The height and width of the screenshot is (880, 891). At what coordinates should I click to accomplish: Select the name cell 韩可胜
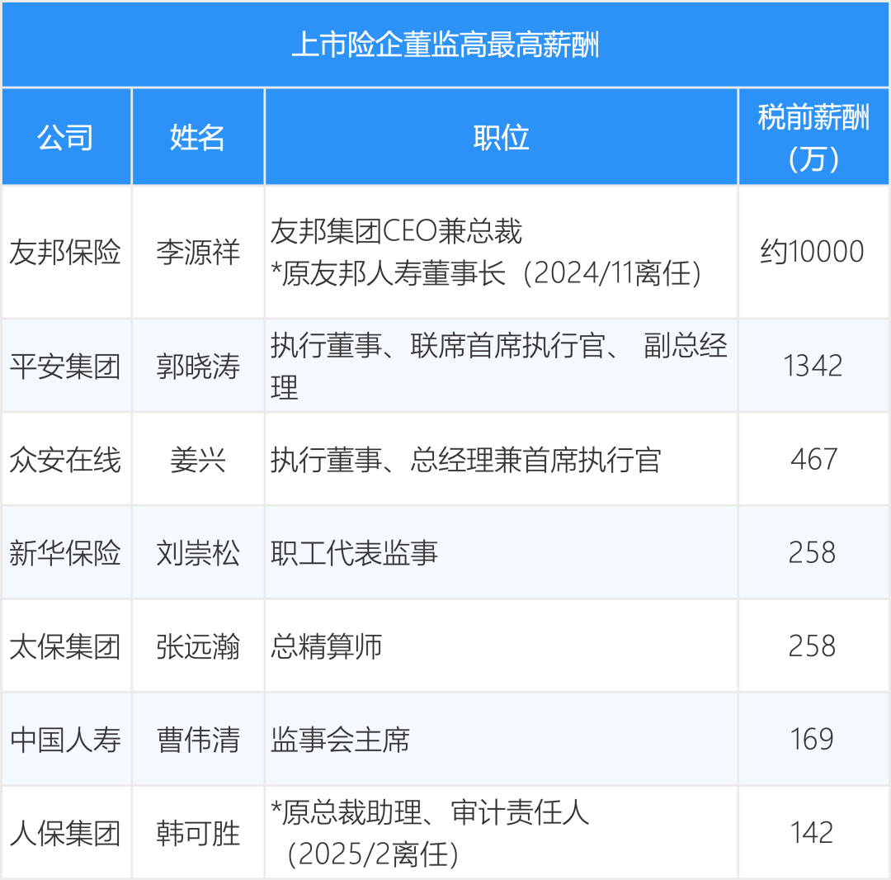[198, 833]
